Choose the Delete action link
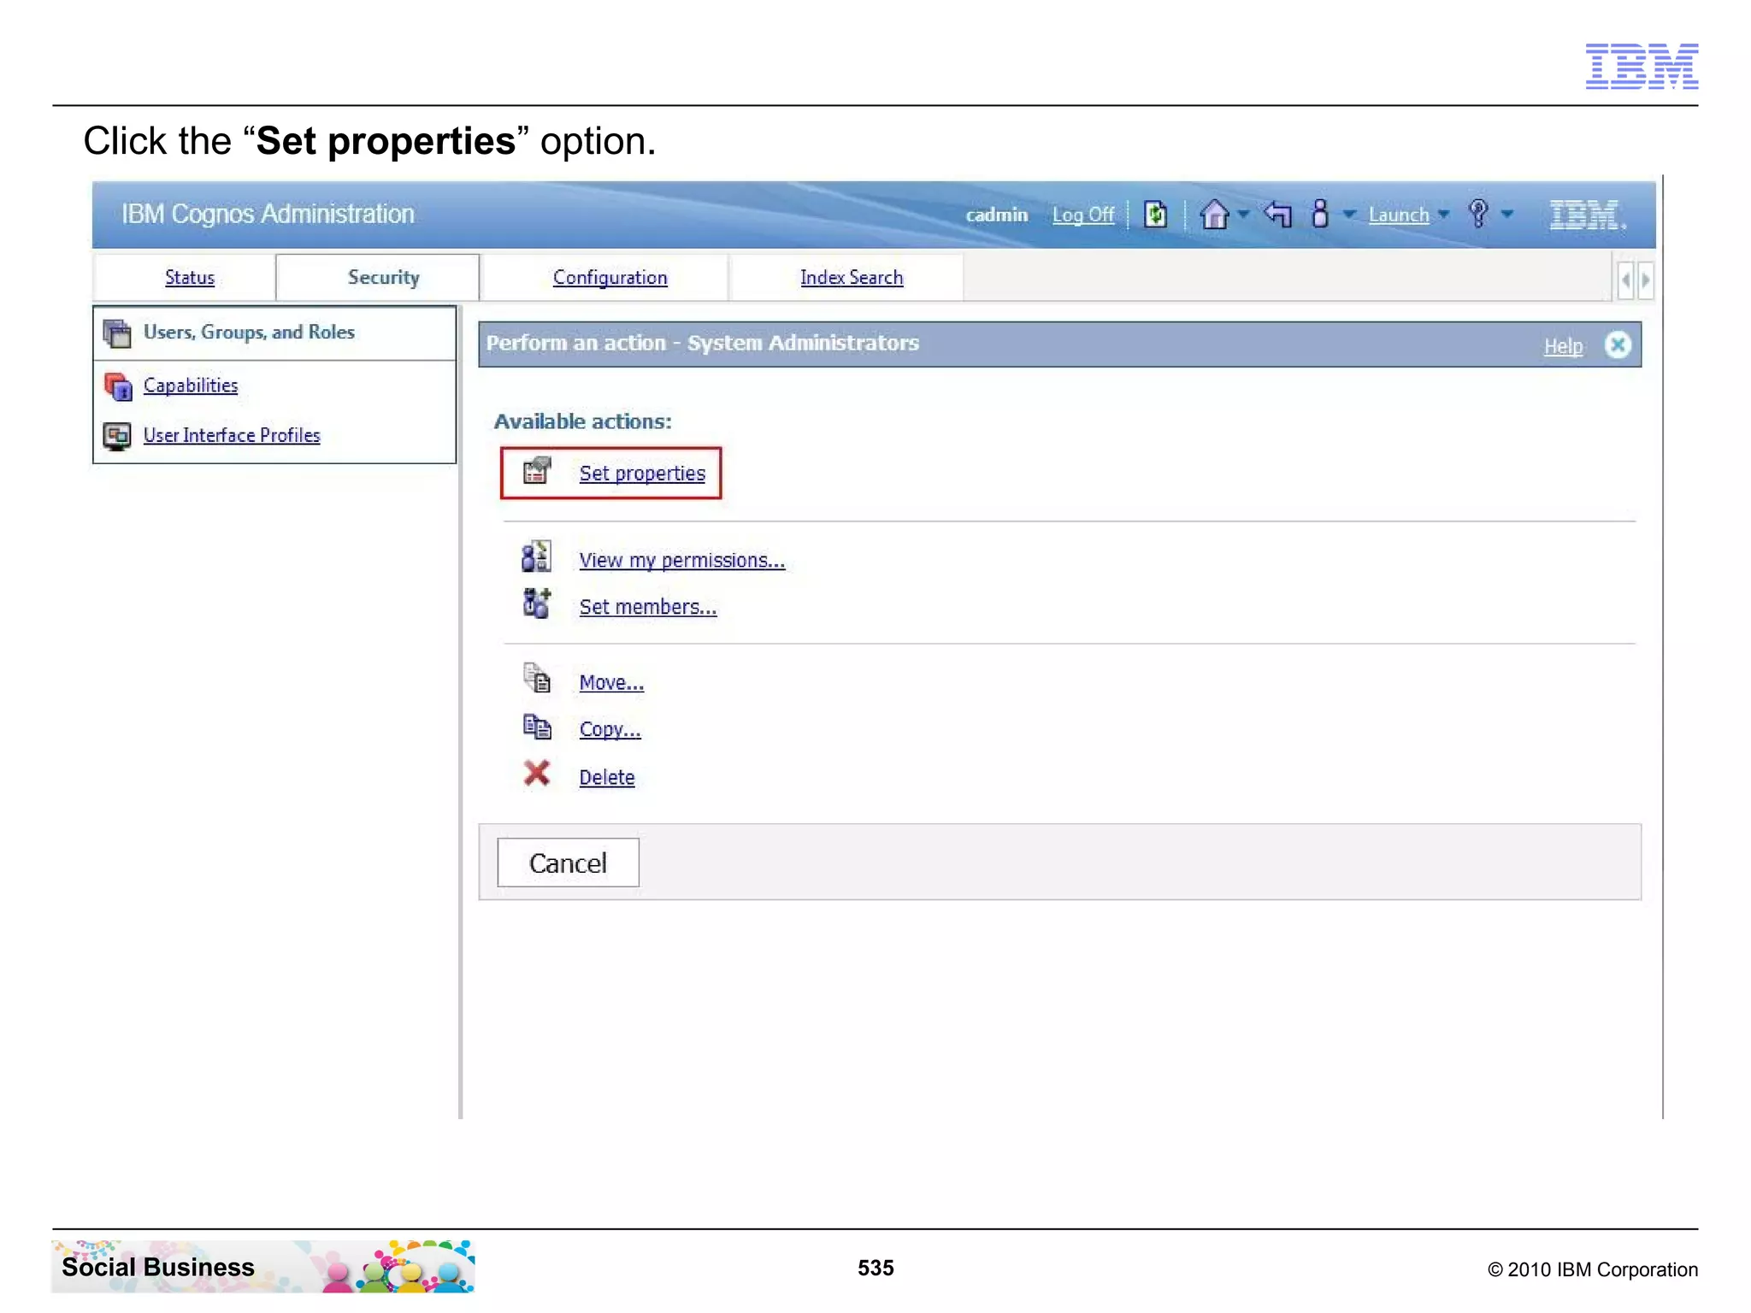The width and height of the screenshot is (1751, 1313). click(x=607, y=777)
